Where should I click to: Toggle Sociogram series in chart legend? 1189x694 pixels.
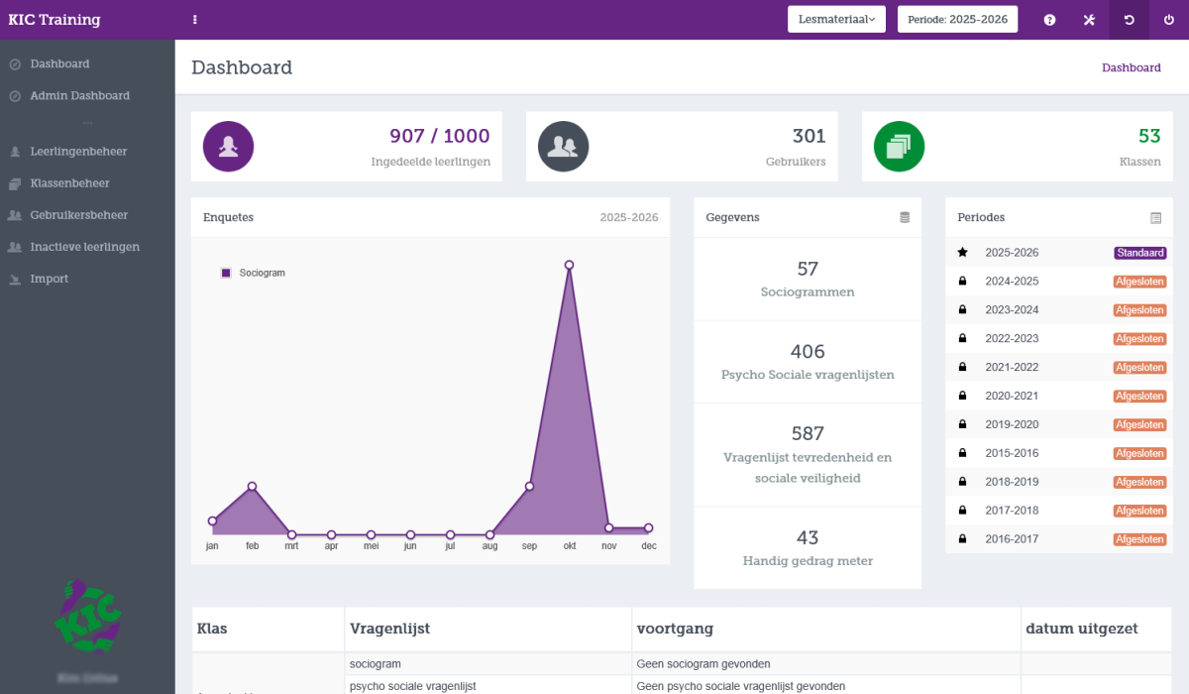[254, 273]
